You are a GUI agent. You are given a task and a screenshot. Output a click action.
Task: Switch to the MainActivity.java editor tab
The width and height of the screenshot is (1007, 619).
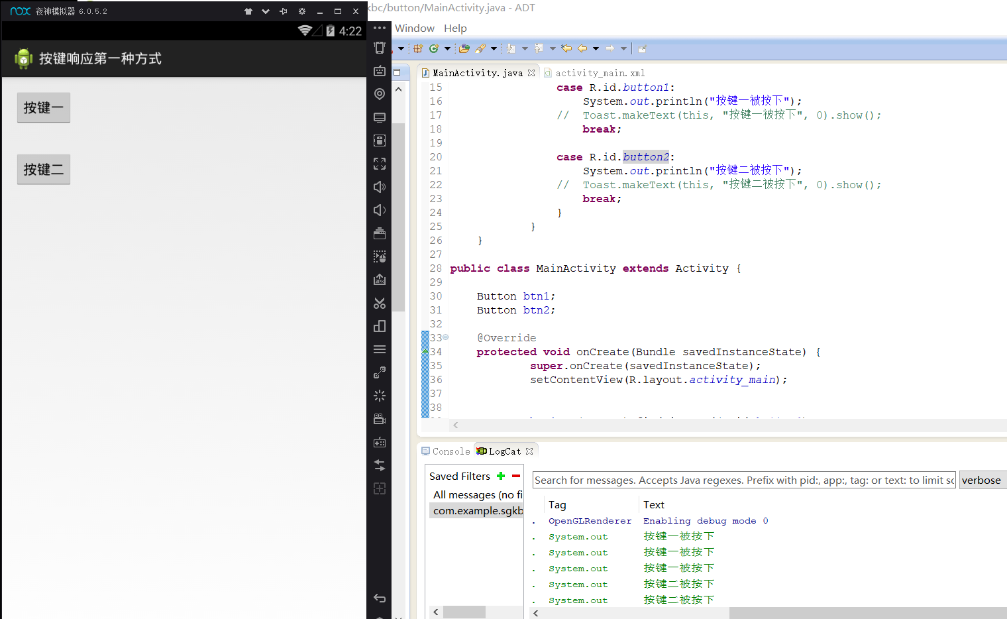tap(477, 73)
